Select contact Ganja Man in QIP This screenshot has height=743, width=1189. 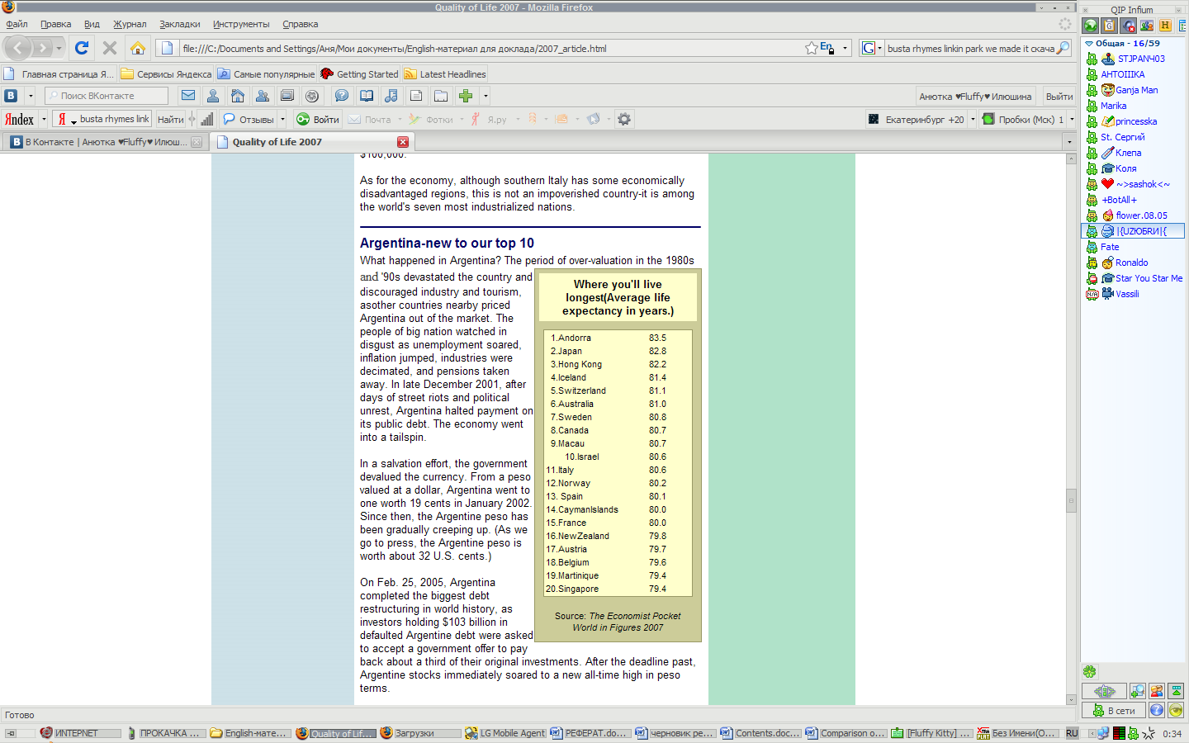coord(1135,90)
